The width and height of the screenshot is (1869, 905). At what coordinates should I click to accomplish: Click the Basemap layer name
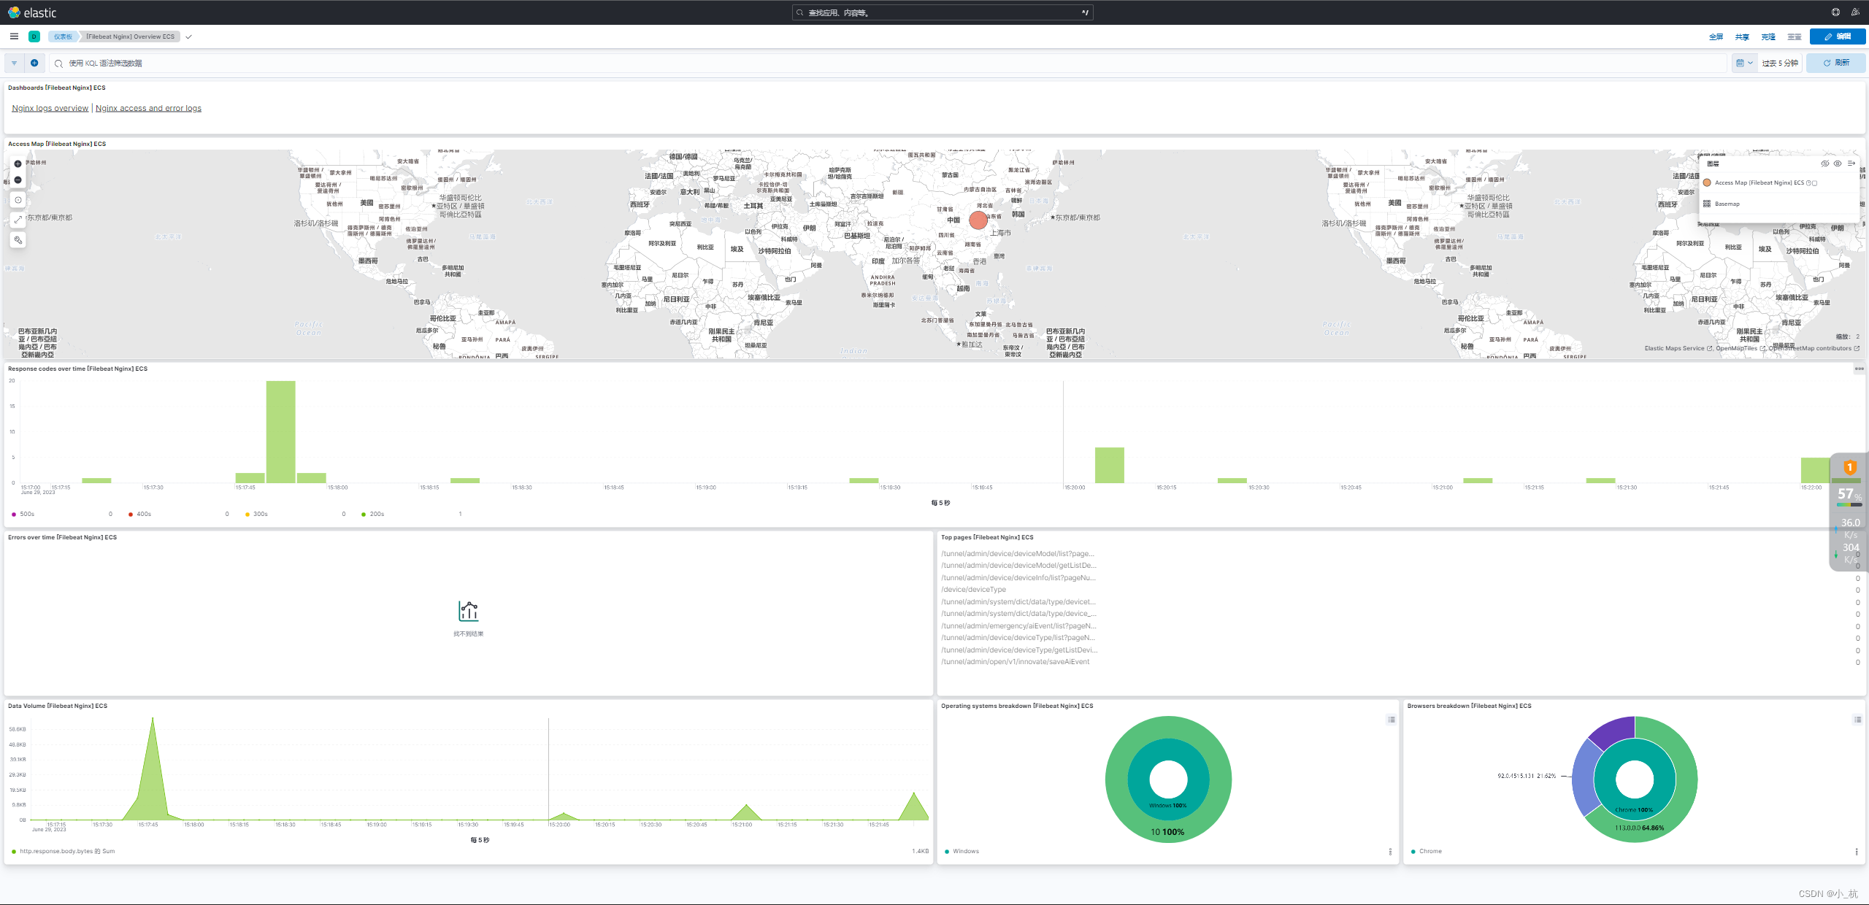coord(1727,204)
